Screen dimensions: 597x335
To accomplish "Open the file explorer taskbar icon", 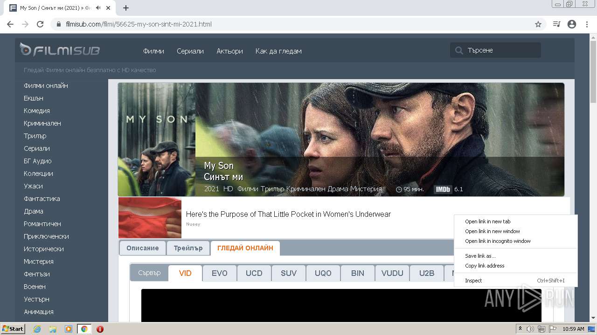I will (53, 329).
